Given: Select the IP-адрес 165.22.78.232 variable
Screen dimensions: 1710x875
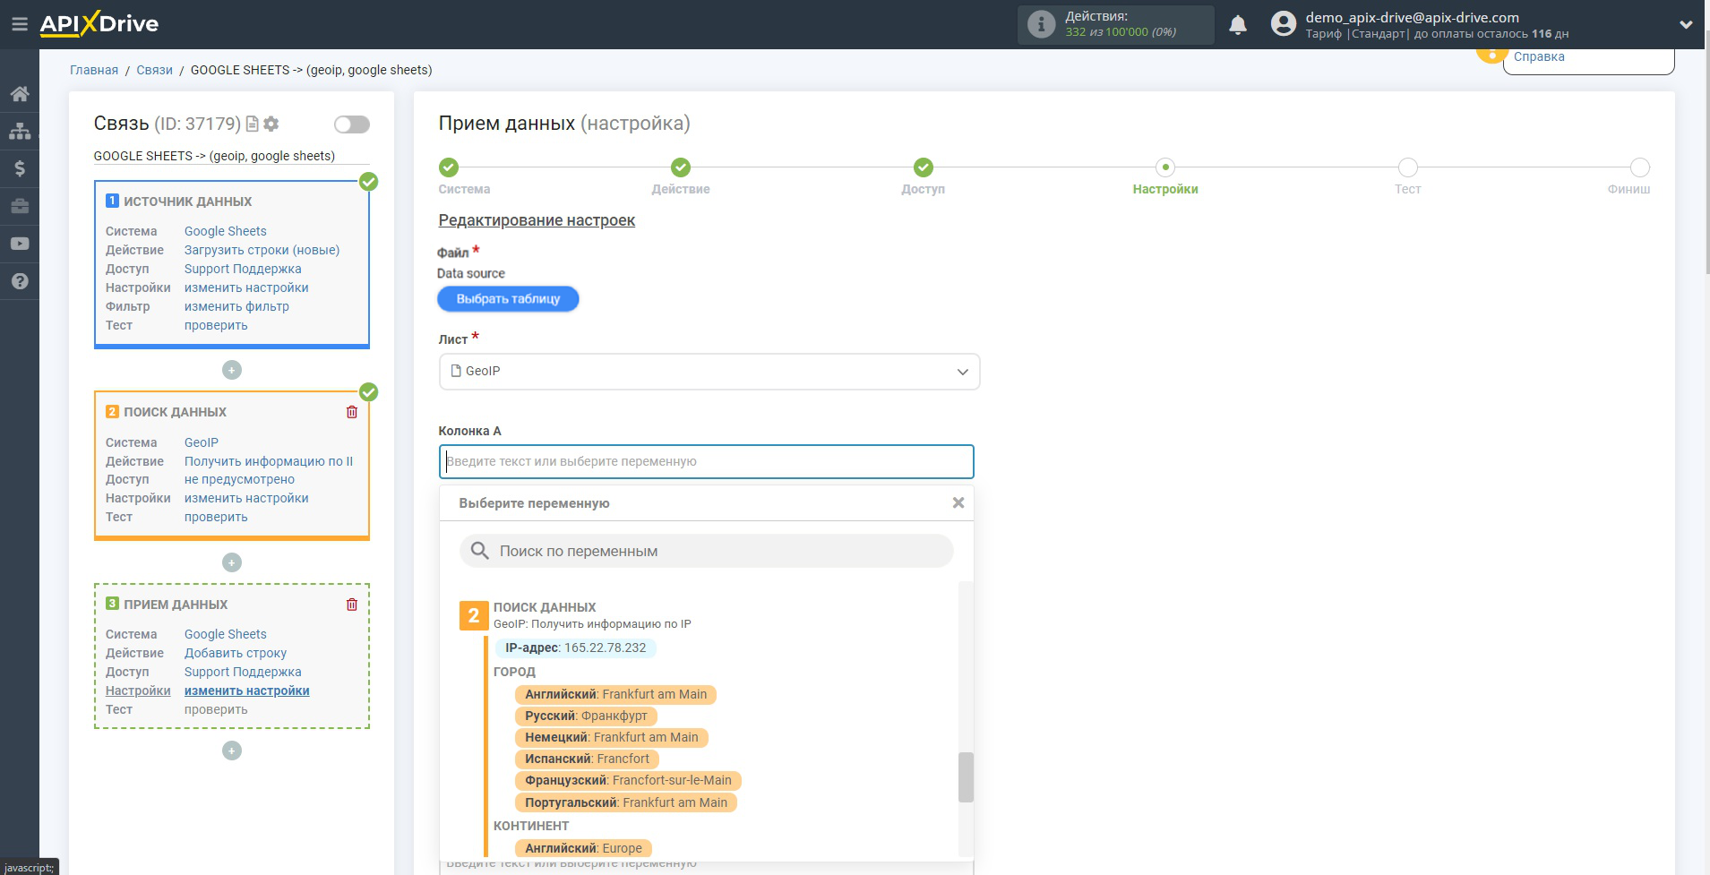Looking at the screenshot, I should click(576, 648).
